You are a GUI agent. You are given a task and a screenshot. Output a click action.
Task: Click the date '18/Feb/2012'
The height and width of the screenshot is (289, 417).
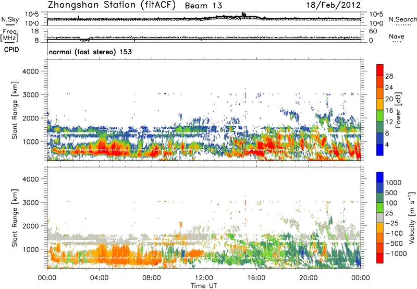(x=334, y=5)
